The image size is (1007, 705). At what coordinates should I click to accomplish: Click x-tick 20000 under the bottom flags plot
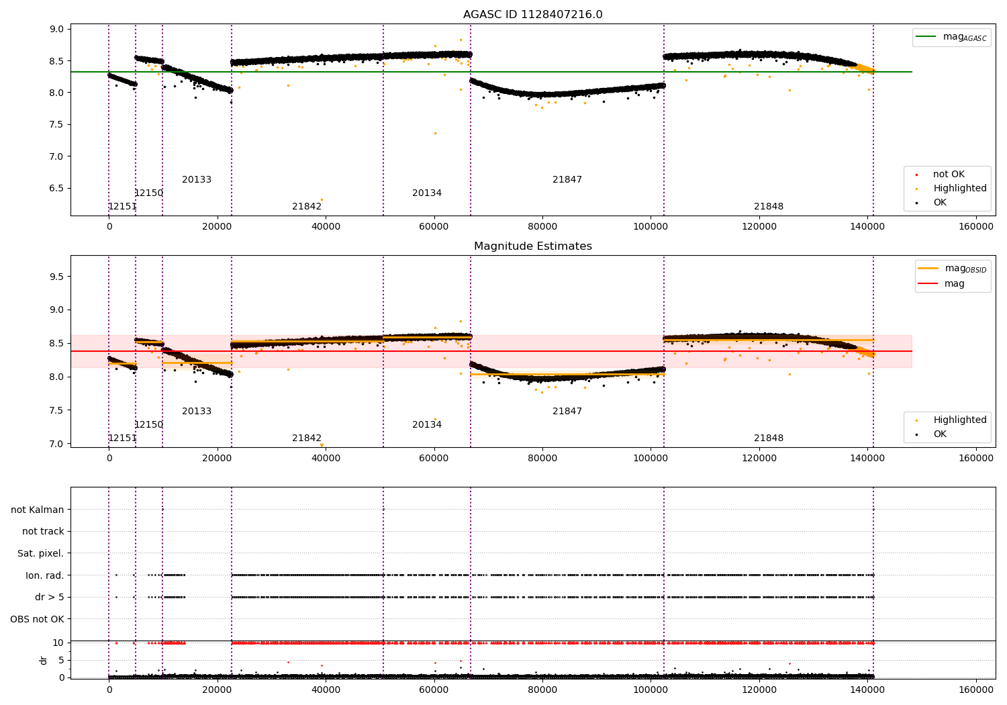click(x=218, y=690)
